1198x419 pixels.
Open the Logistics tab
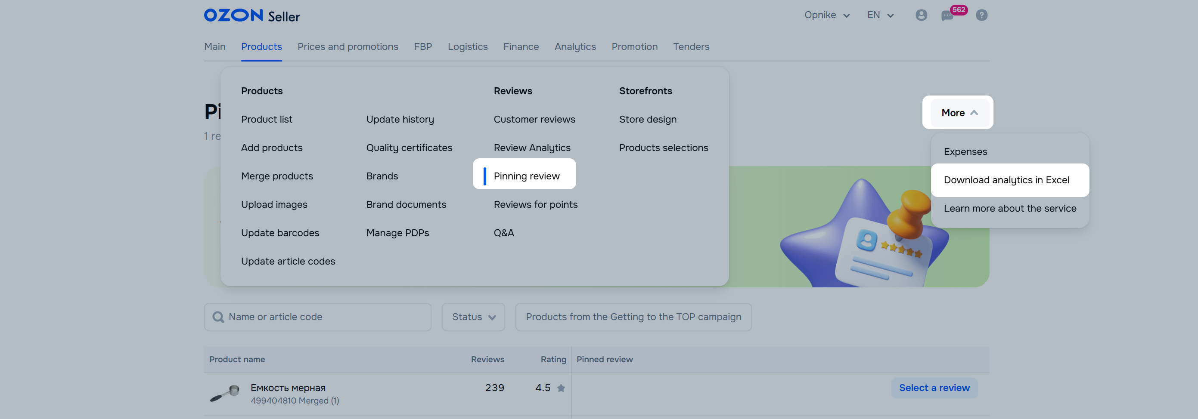coord(467,46)
